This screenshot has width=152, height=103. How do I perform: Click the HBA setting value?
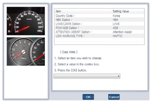[x=115, y=20]
